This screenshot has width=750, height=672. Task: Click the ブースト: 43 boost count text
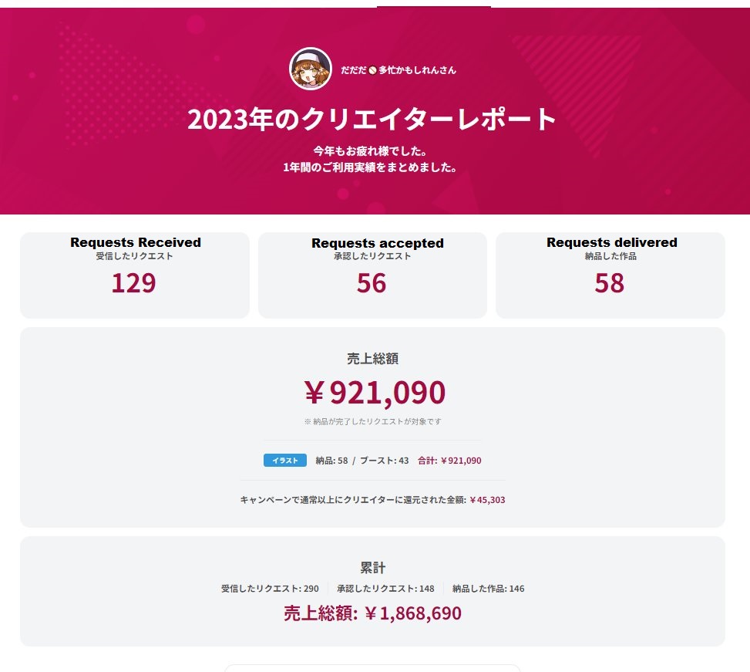click(384, 461)
